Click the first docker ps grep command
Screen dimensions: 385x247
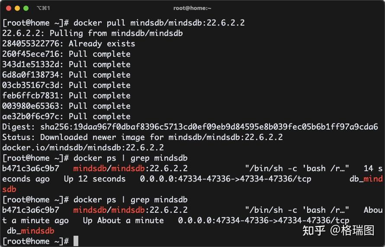coord(130,158)
